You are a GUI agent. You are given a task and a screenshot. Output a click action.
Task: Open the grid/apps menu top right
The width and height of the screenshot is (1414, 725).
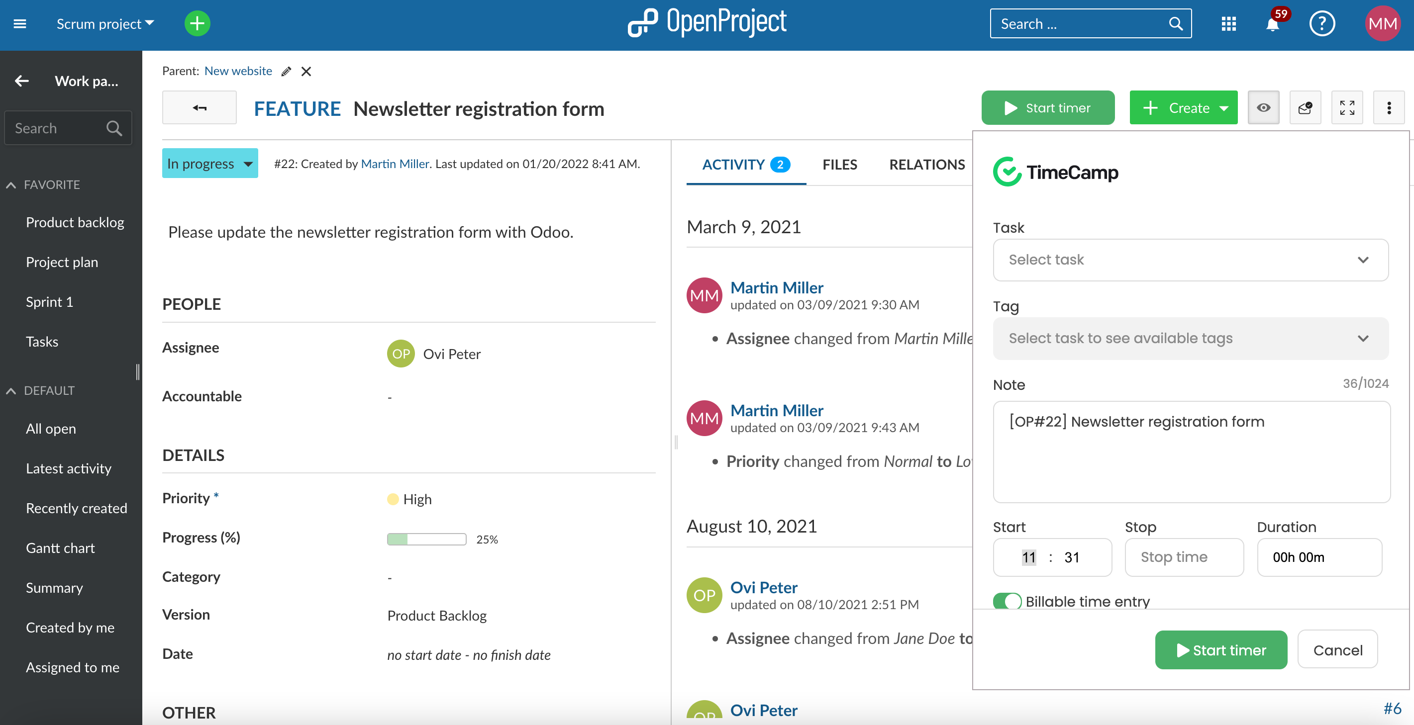click(1228, 23)
